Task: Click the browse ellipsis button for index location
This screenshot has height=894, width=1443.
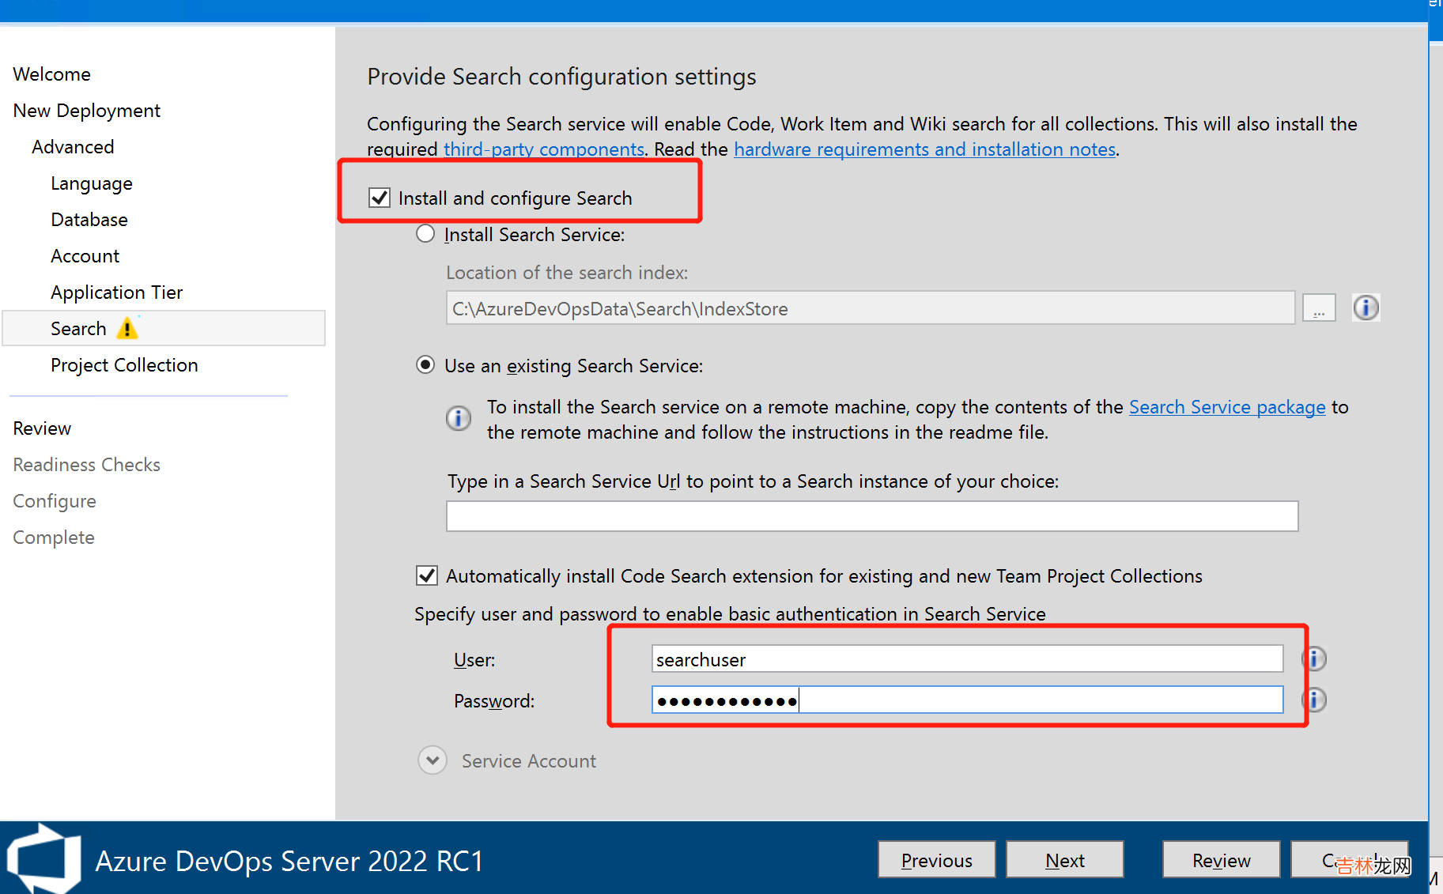Action: 1319,308
